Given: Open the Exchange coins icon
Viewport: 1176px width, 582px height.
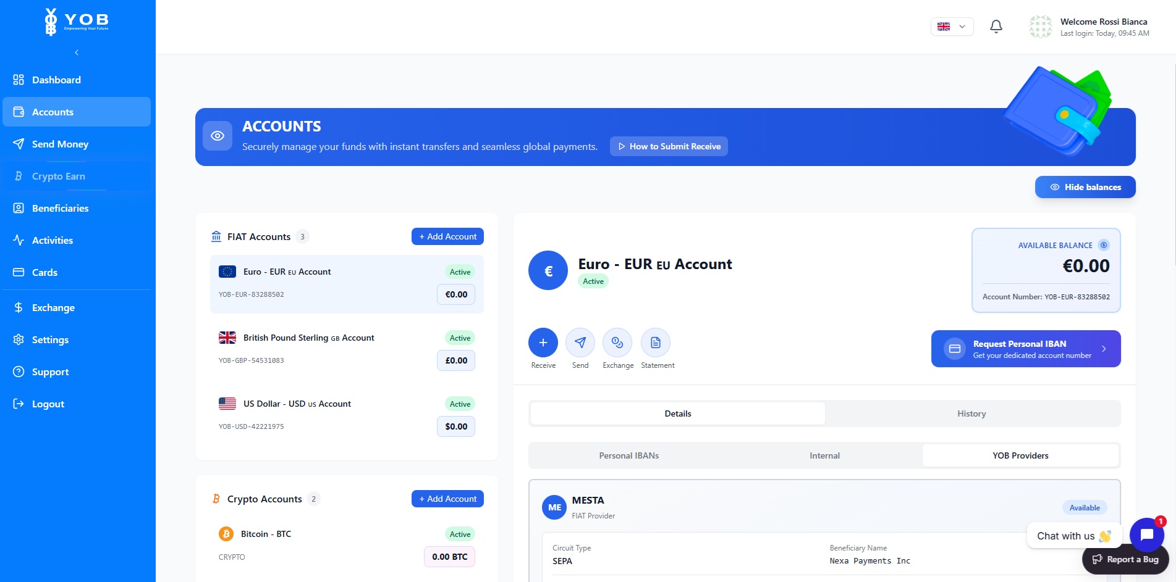Looking at the screenshot, I should [617, 343].
